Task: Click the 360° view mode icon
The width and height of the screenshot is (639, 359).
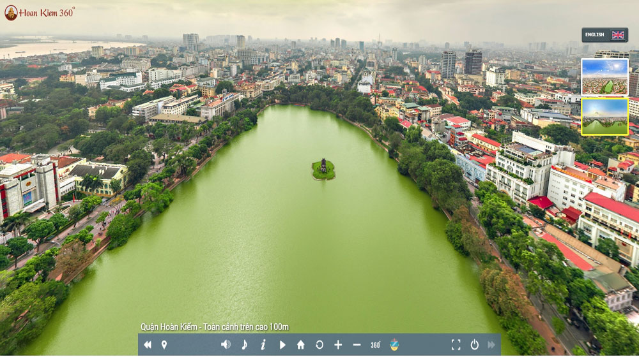Action: (x=376, y=345)
